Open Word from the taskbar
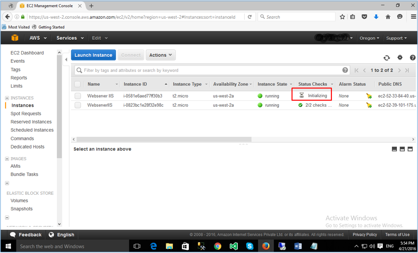418x253 pixels. [x=298, y=246]
